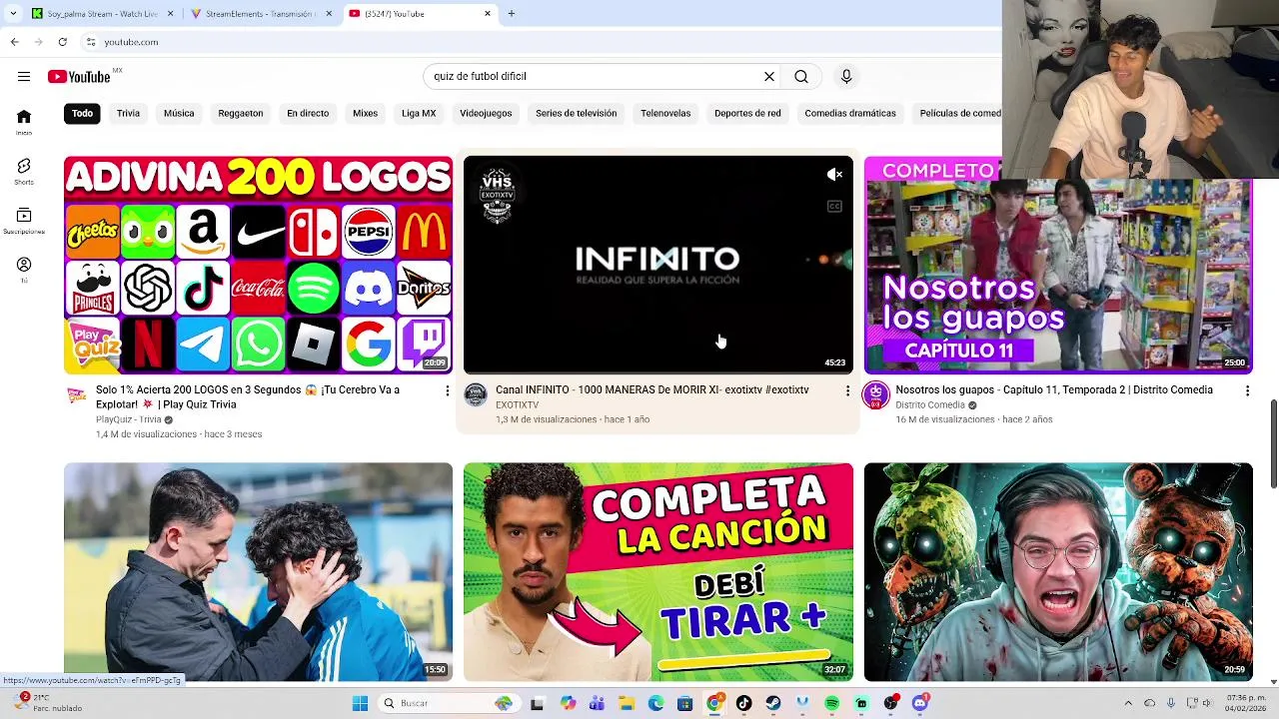Screen dimensions: 1279x719
Task: Click the Distrito Comedia channel avatar
Action: 875,395
